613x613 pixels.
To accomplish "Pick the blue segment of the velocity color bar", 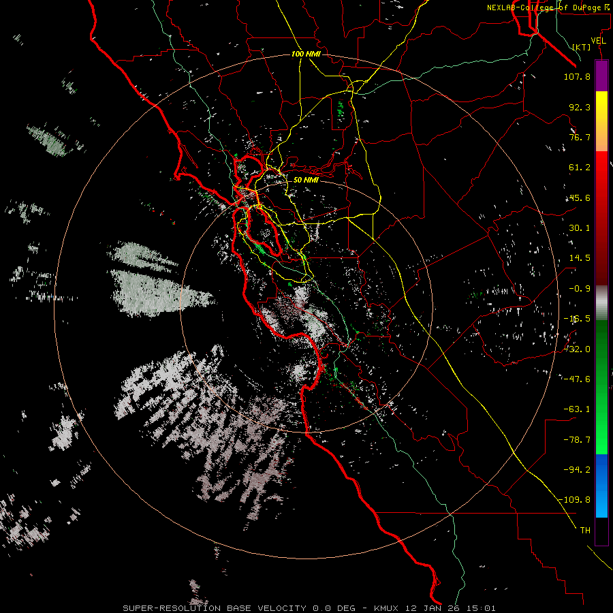I will [x=601, y=486].
